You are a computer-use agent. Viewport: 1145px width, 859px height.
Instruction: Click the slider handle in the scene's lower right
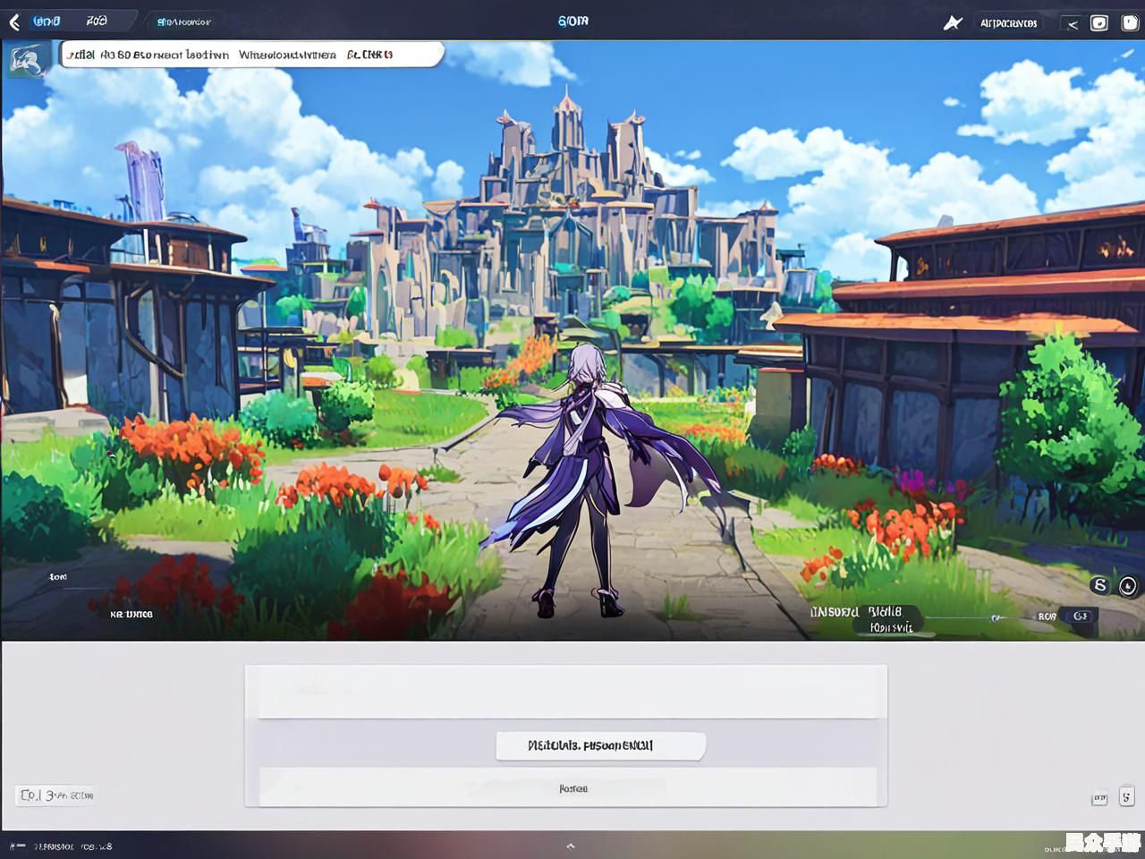(996, 617)
